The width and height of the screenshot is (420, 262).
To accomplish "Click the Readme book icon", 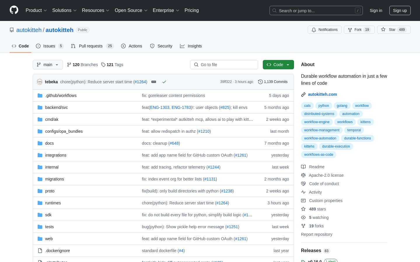I will pyautogui.click(x=303, y=167).
